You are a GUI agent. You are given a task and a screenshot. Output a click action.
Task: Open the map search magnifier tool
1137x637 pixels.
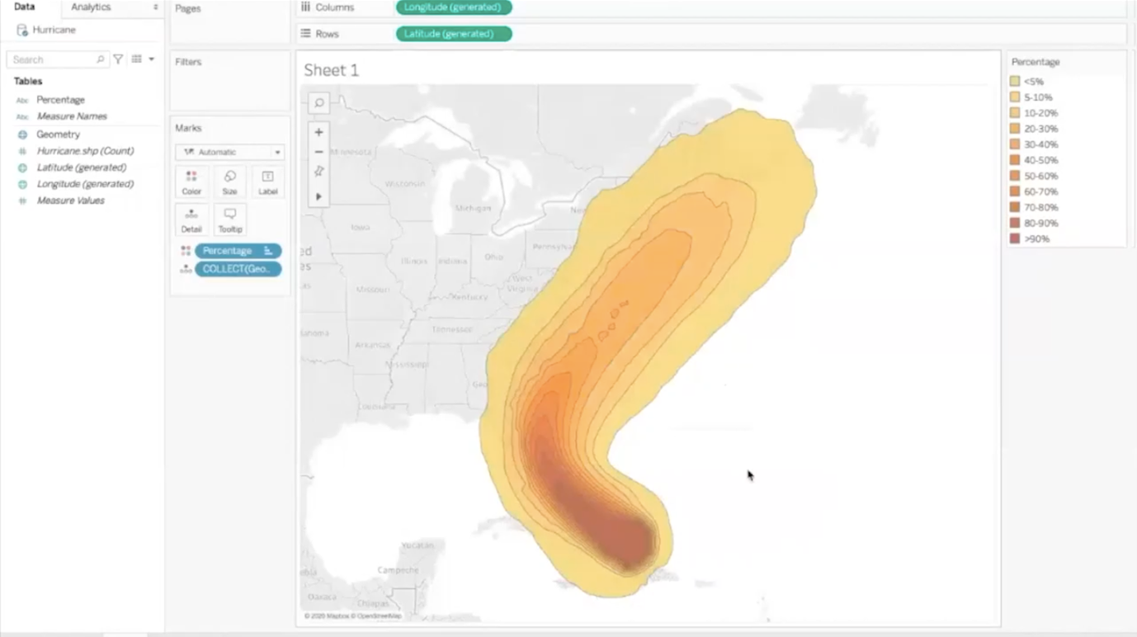point(318,103)
